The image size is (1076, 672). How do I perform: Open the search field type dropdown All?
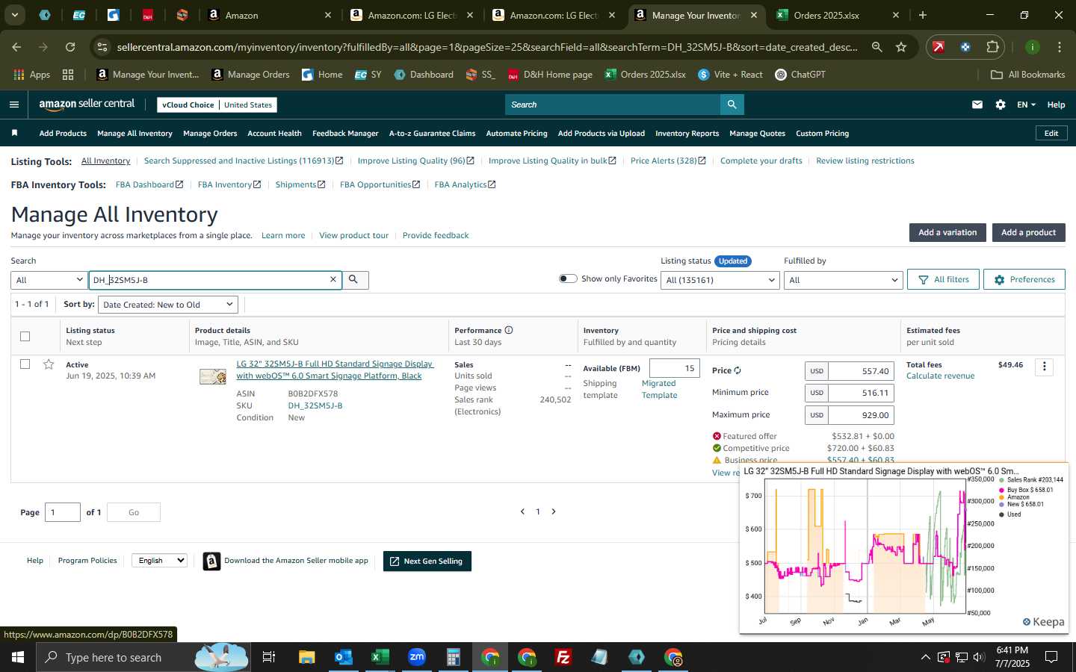pos(49,280)
